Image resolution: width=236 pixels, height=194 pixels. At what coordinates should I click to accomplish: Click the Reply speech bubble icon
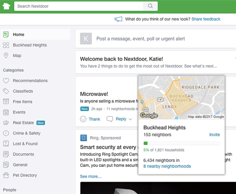(110, 119)
